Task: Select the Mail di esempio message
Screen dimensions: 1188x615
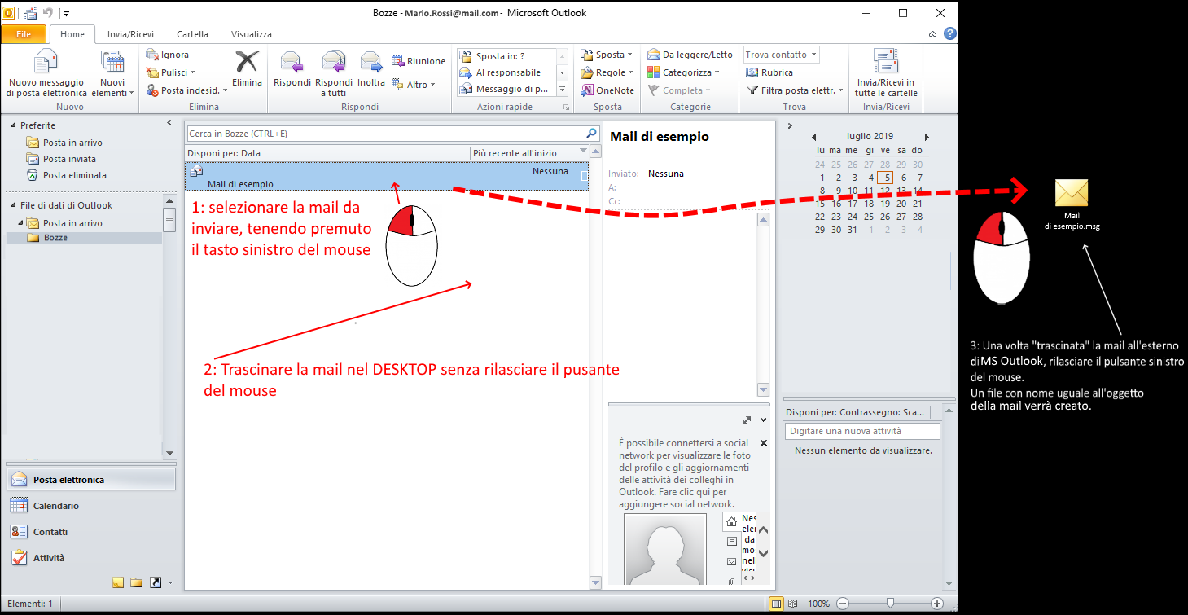Action: coord(387,177)
